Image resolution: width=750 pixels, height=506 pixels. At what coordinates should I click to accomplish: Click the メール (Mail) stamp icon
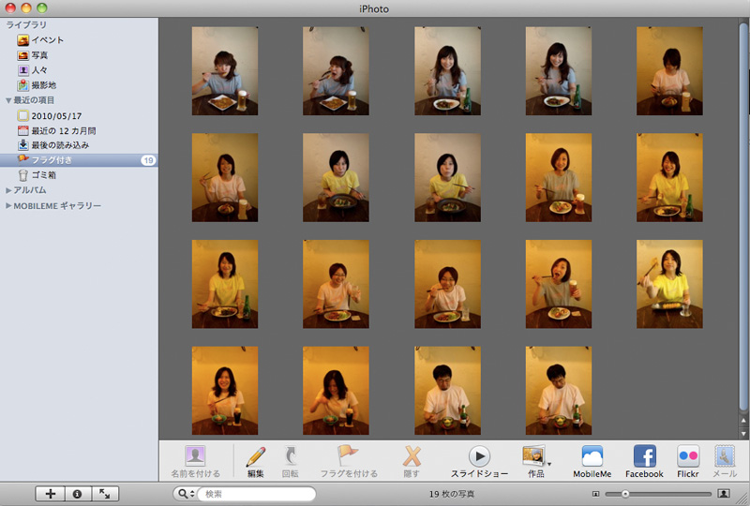click(x=725, y=456)
